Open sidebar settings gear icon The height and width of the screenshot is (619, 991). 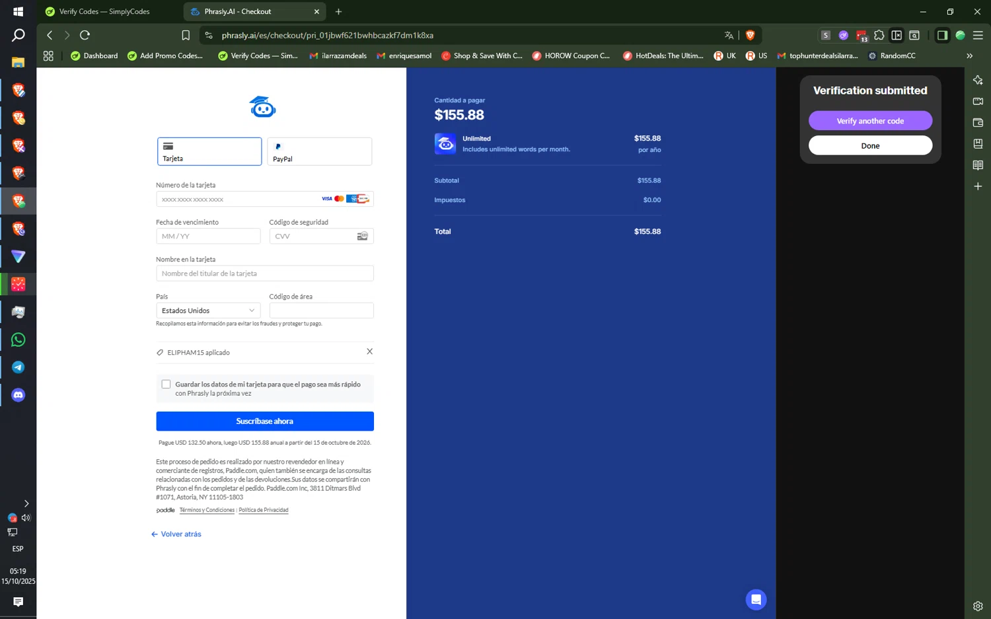click(978, 606)
